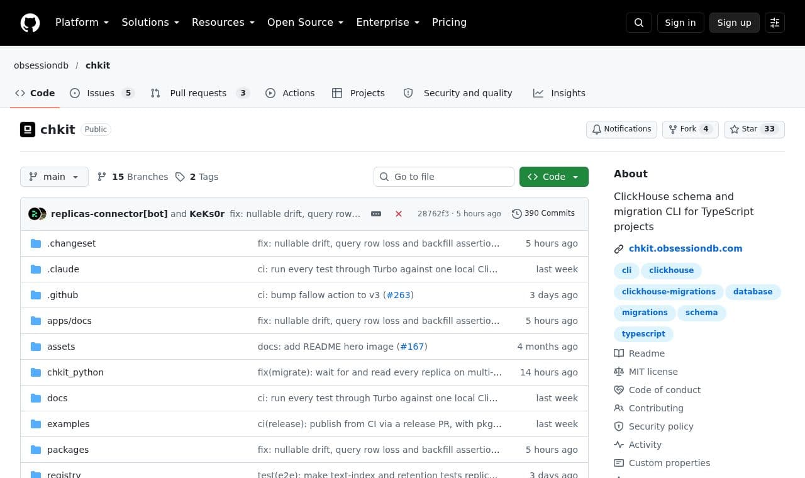This screenshot has height=478, width=805.
Task: Open pull request #263 link
Action: [x=398, y=295]
